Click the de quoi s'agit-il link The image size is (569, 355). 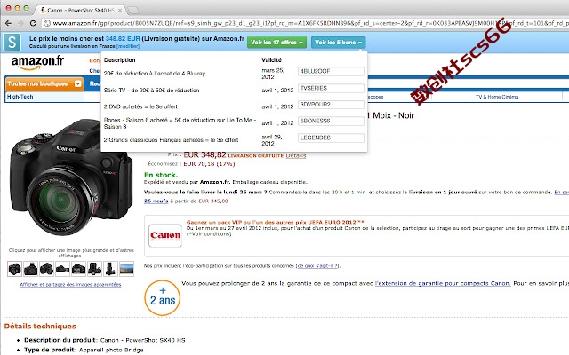[317, 266]
